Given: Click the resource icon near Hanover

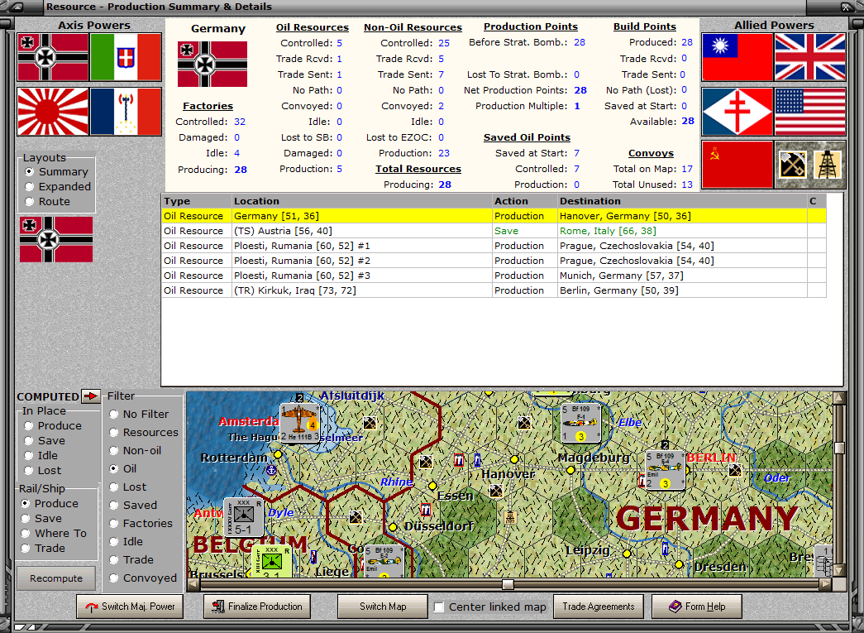Looking at the screenshot, I should tap(496, 491).
